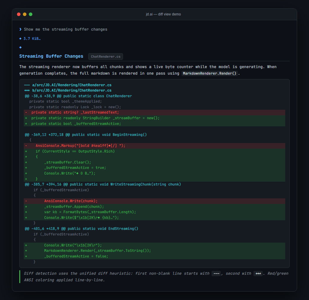Click window title 'jd.ai — diff view demo'

[163, 14]
